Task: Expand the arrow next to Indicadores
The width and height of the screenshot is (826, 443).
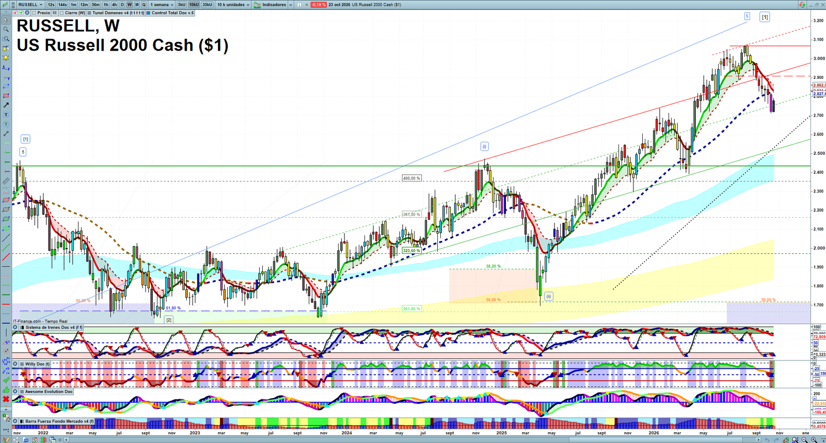Action: pyautogui.click(x=291, y=5)
